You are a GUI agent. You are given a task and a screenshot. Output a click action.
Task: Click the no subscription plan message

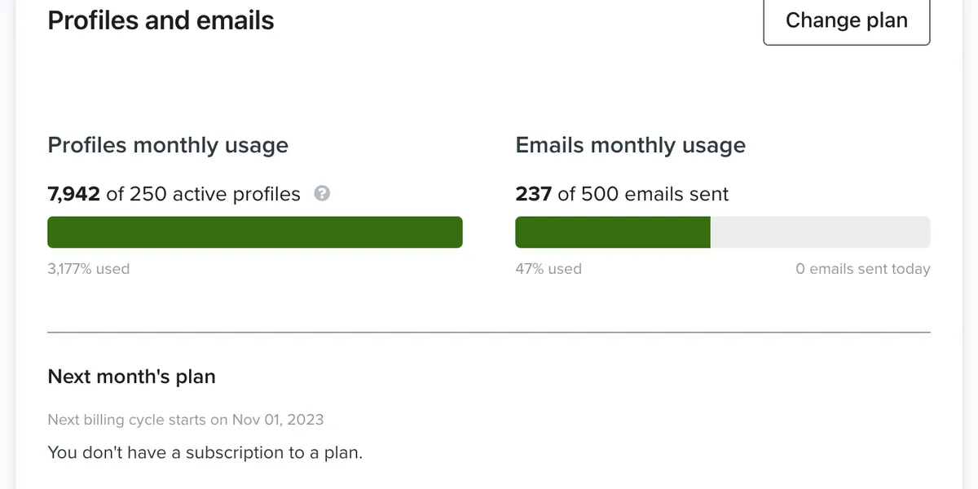point(205,452)
